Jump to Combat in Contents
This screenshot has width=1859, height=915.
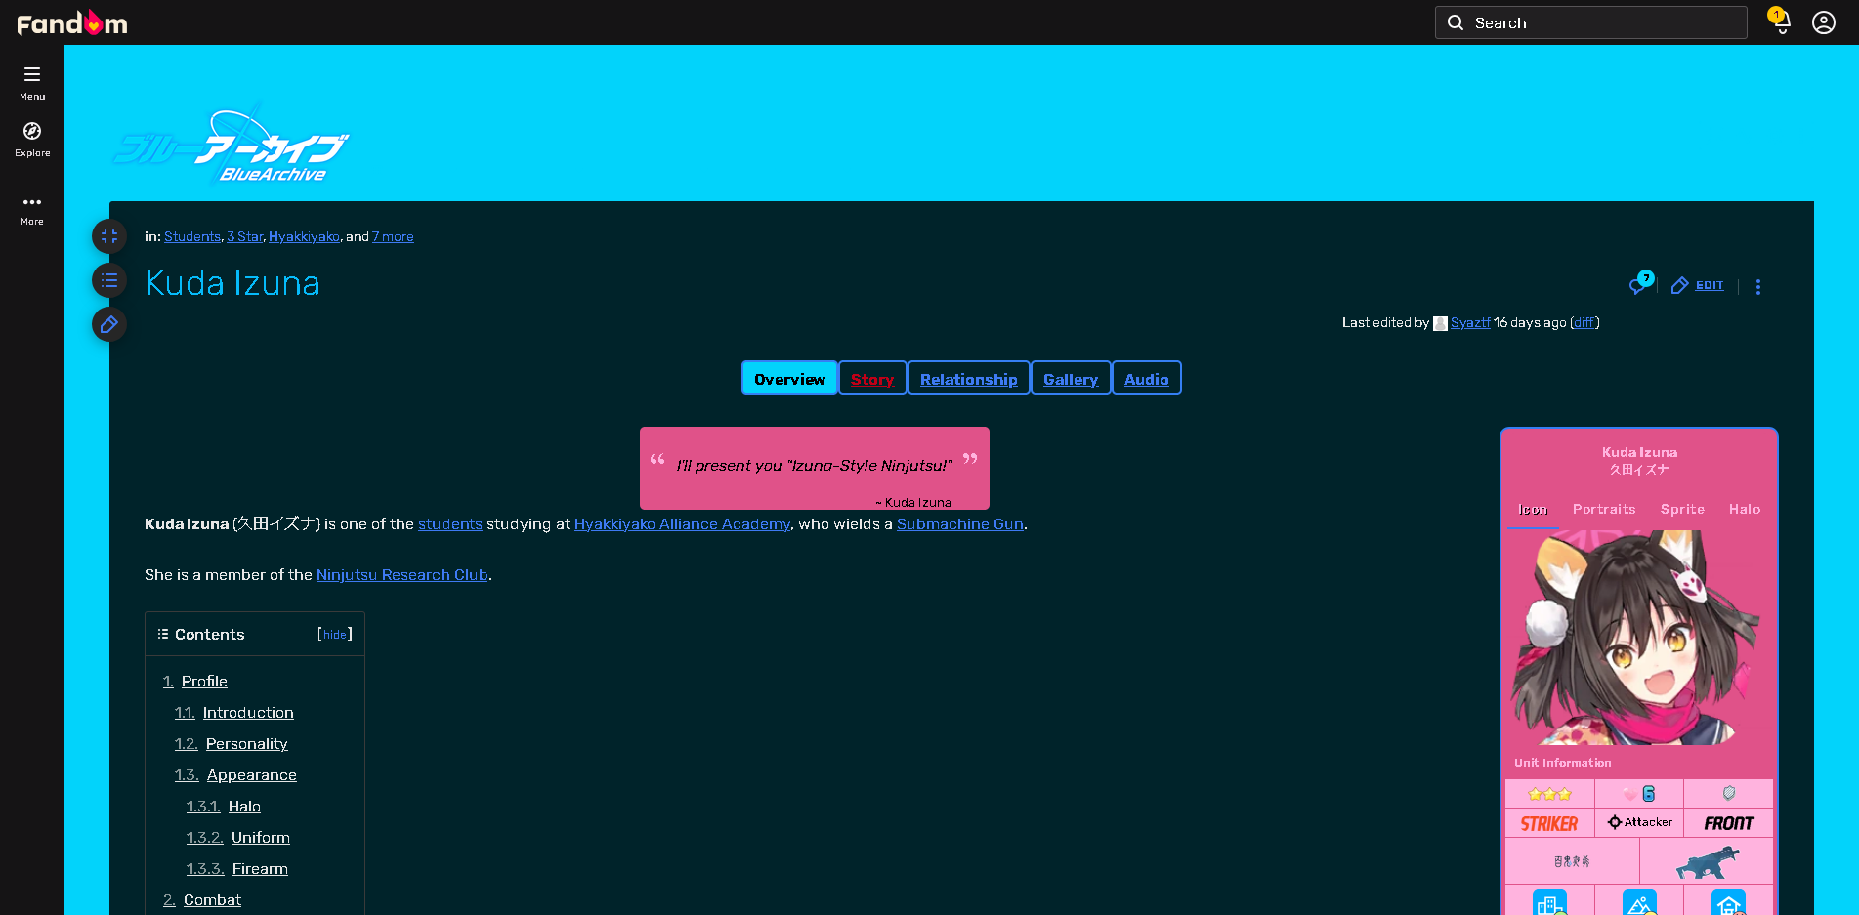click(x=212, y=900)
